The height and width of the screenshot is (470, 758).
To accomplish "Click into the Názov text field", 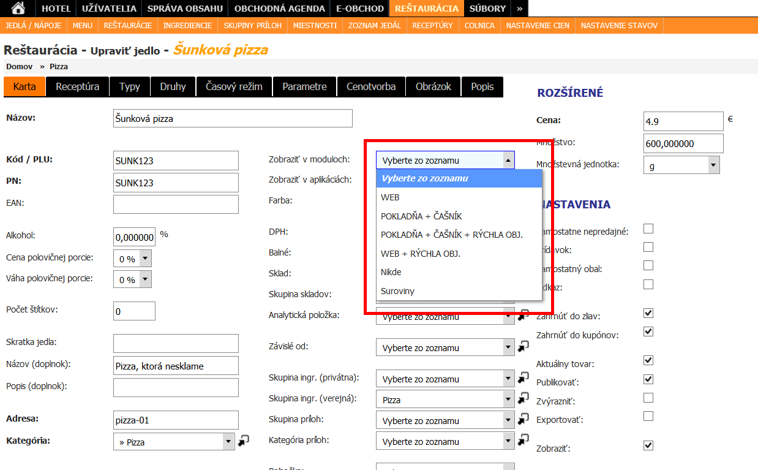I will (233, 118).
